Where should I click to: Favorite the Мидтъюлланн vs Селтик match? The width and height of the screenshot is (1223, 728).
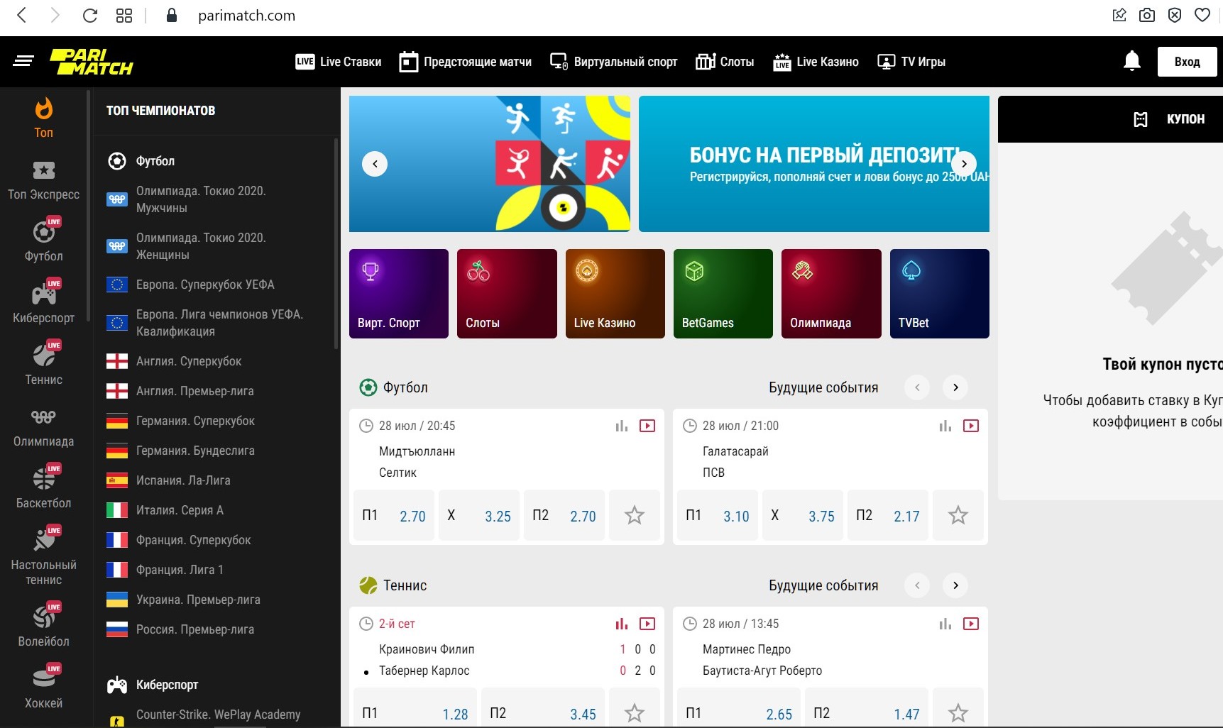635,515
